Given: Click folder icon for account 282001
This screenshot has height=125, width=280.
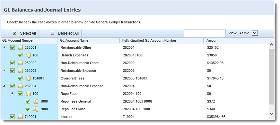Looking at the screenshot, I should pos(21,48).
